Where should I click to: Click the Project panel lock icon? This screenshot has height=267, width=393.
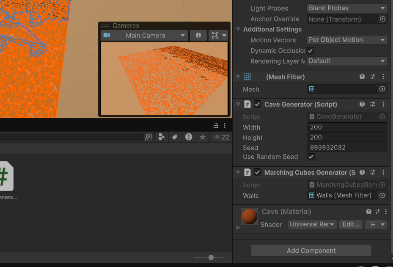click(x=215, y=125)
